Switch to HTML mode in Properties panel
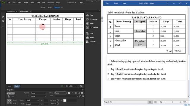 [x=11, y=93]
